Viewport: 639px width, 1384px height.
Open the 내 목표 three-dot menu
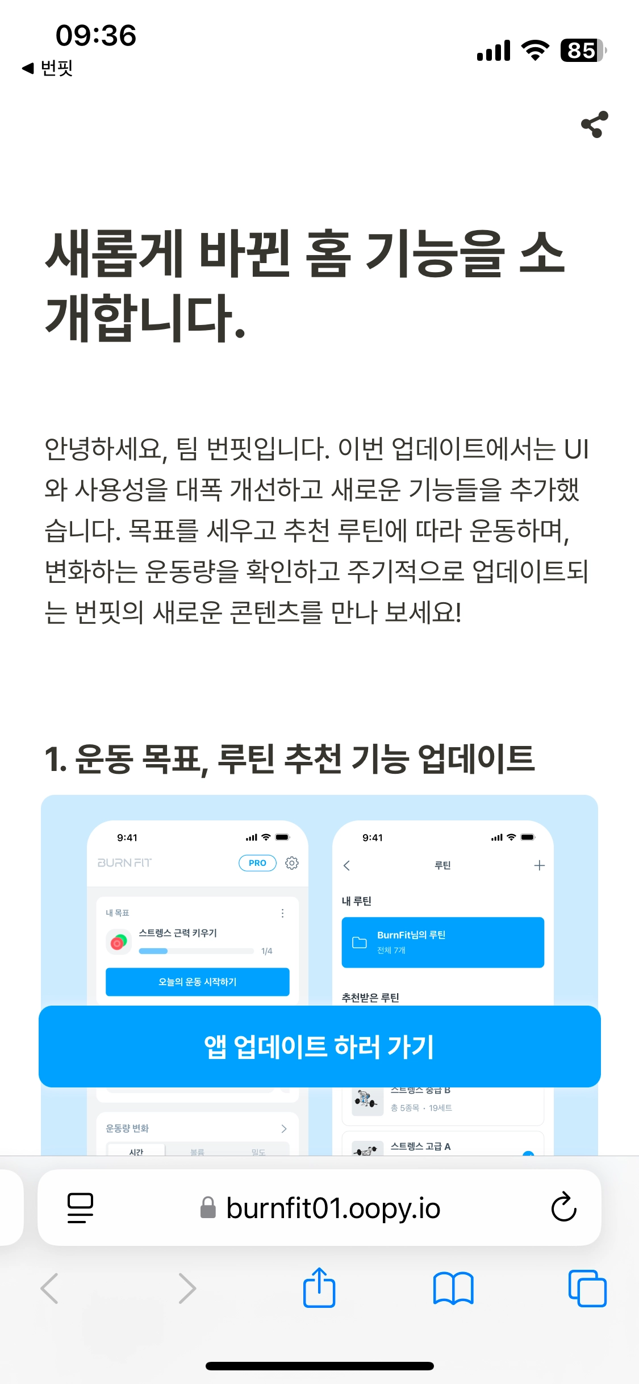pyautogui.click(x=282, y=913)
